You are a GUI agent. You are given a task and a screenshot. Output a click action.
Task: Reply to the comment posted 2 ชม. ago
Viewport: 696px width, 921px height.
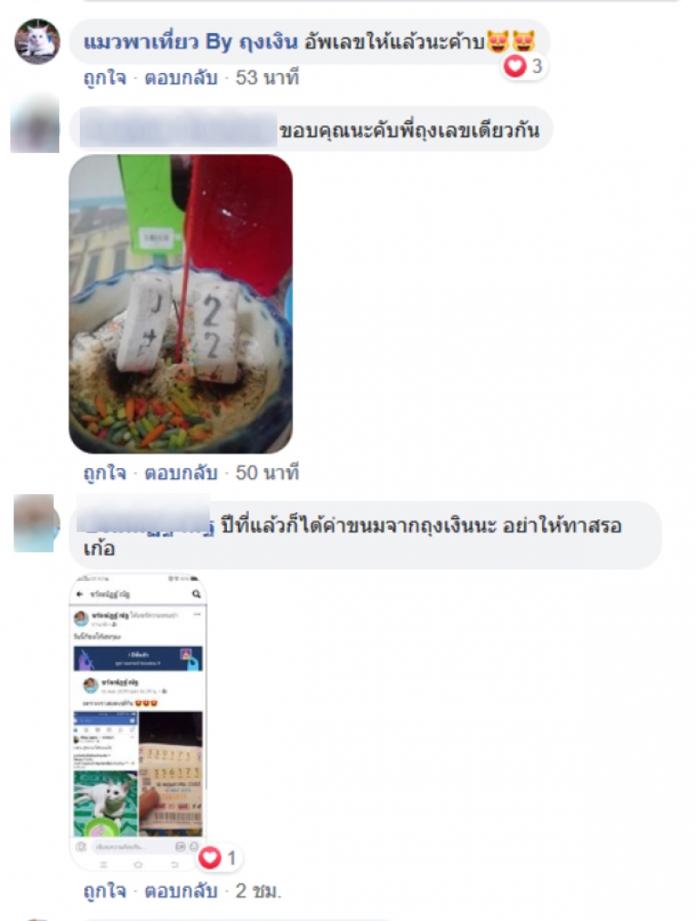[x=181, y=891]
